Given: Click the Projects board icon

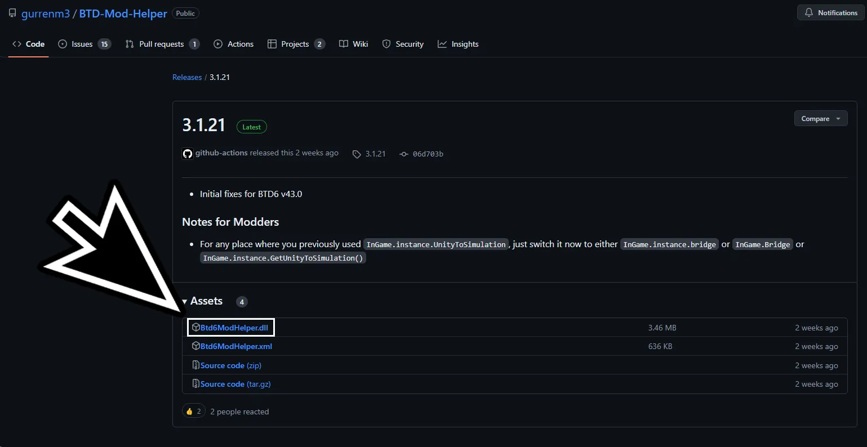Looking at the screenshot, I should tap(272, 43).
